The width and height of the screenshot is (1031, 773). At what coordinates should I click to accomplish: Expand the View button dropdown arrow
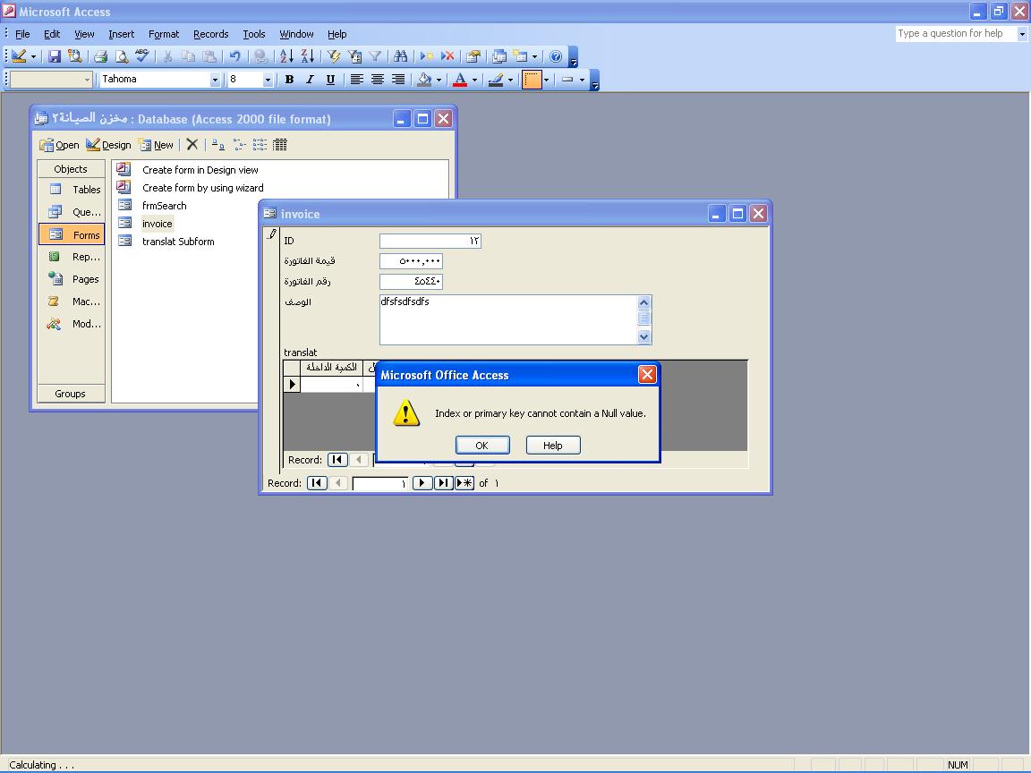(x=33, y=56)
